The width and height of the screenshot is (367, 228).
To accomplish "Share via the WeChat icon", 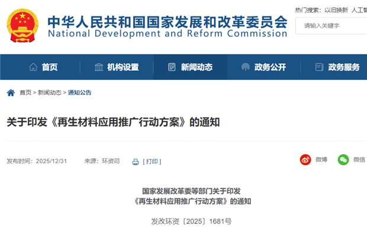I will 343,160.
